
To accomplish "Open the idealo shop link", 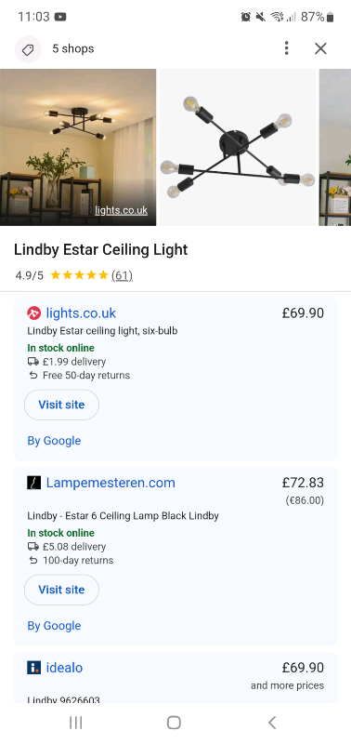I will point(64,668).
